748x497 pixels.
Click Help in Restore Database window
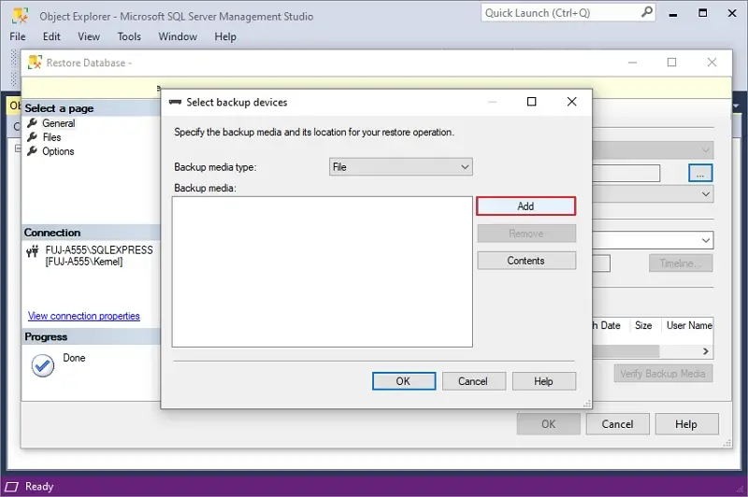coord(686,424)
